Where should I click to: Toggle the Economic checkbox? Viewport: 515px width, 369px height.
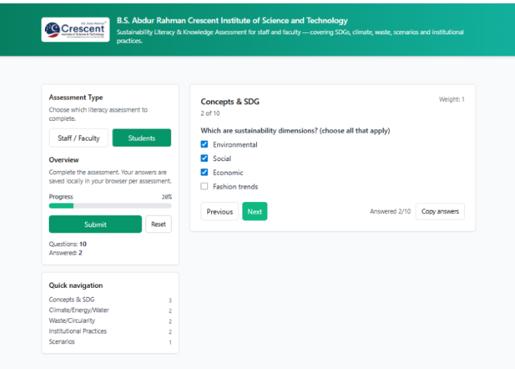point(205,172)
